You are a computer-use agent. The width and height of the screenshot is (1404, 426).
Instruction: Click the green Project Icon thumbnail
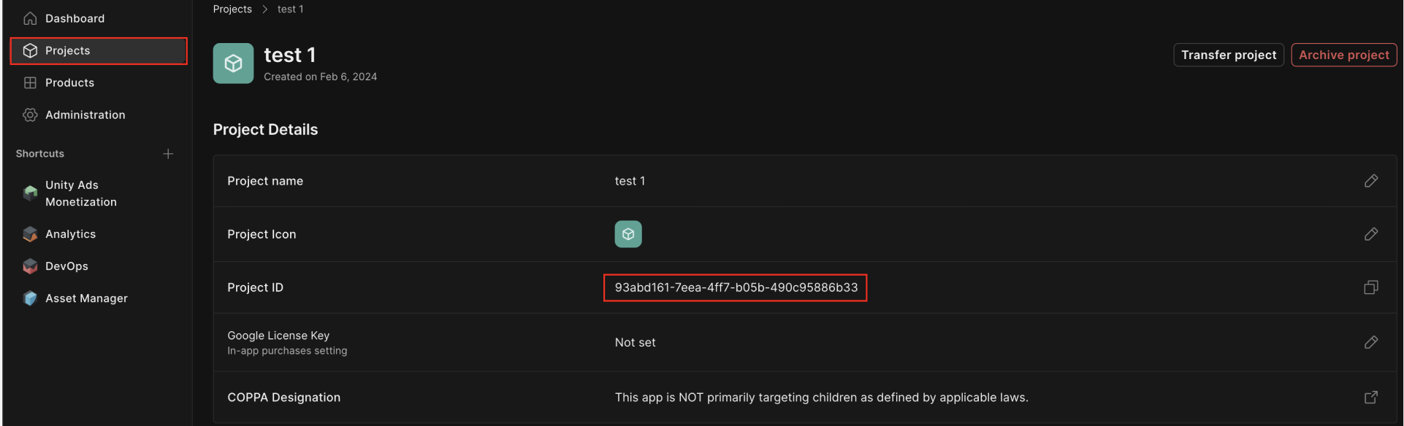tap(628, 234)
